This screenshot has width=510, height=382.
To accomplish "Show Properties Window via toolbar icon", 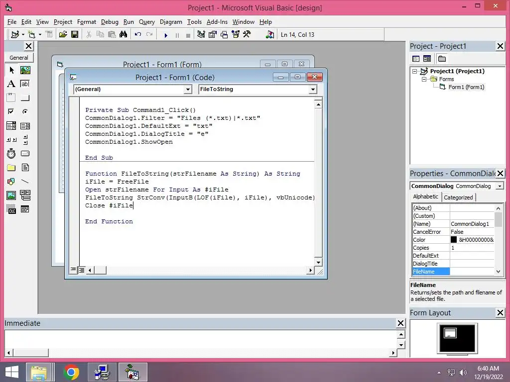I will coord(213,34).
